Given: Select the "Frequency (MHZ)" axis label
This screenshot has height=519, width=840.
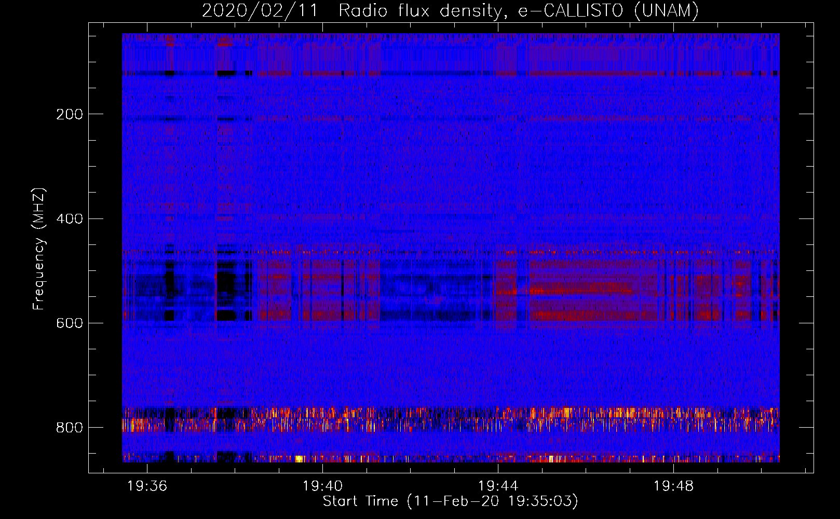Looking at the screenshot, I should (39, 249).
